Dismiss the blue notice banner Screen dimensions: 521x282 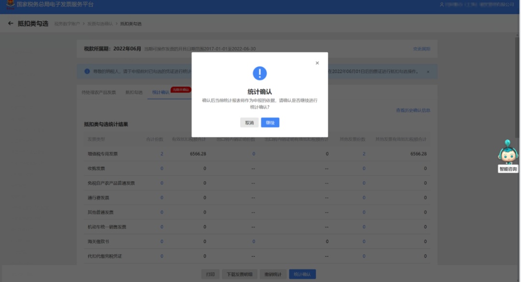[427, 72]
